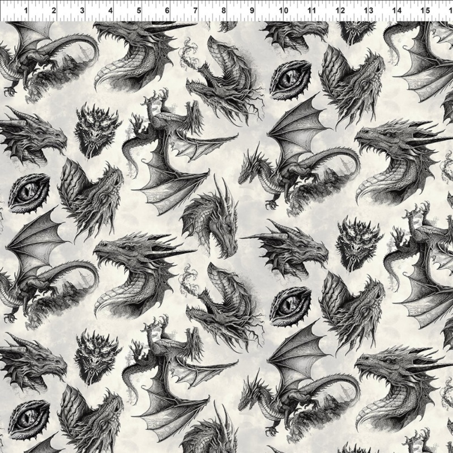This screenshot has width=453, height=453.
Task: Click the number 8 on the ruler
Action: coord(224,11)
